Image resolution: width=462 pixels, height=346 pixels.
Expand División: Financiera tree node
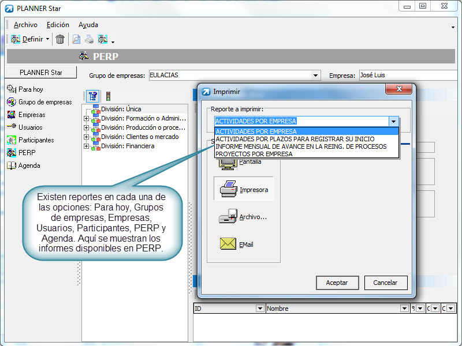point(87,146)
